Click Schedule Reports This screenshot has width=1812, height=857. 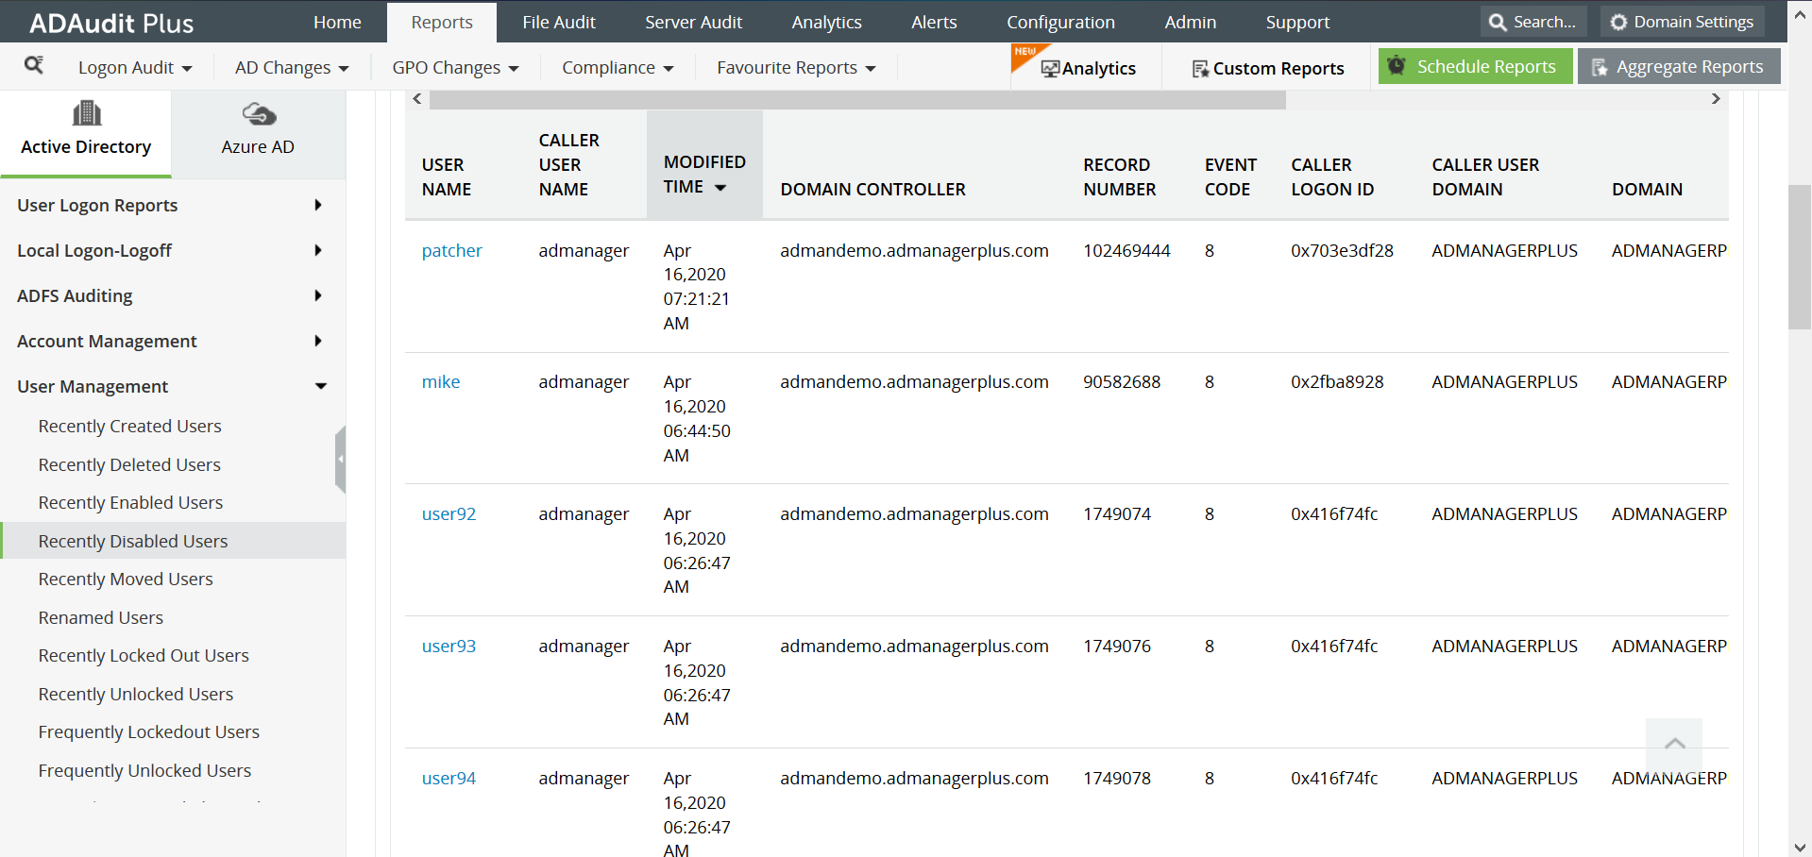click(x=1474, y=66)
